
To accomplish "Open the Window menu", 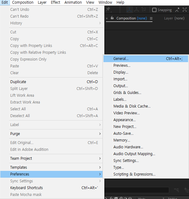I will coord(105,2).
